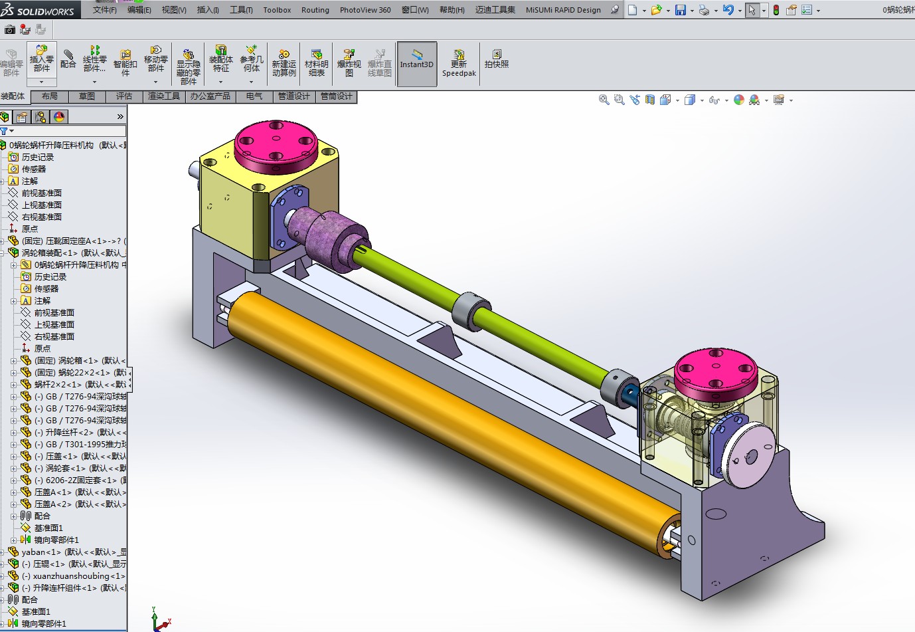The height and width of the screenshot is (632, 915).
Task: Click Insert Components (插入零部件) tool
Action: (41, 58)
